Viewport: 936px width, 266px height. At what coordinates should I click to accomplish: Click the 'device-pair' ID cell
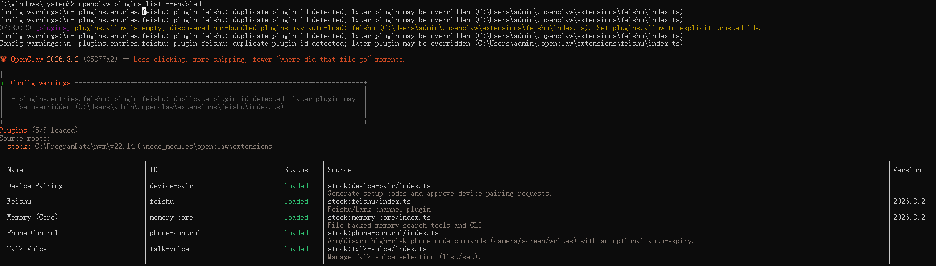point(172,186)
